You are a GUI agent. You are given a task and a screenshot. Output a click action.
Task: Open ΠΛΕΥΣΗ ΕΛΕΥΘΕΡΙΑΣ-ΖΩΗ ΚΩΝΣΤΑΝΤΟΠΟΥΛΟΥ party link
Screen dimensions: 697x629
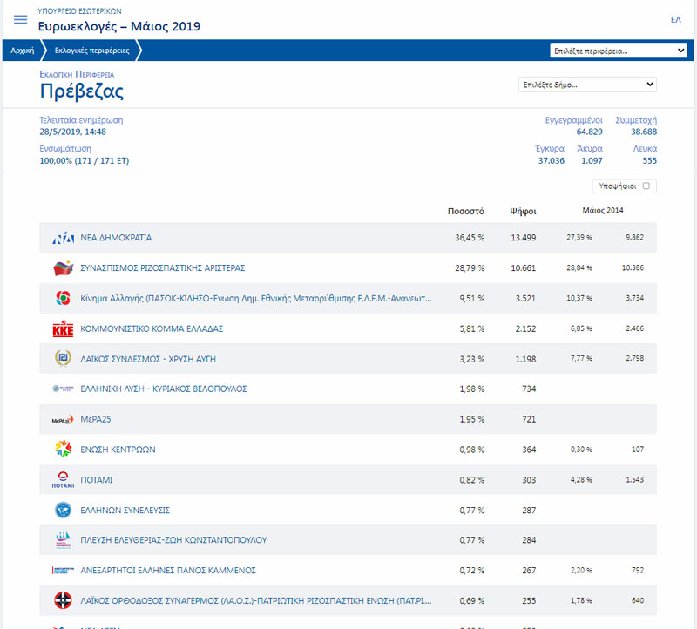[173, 540]
